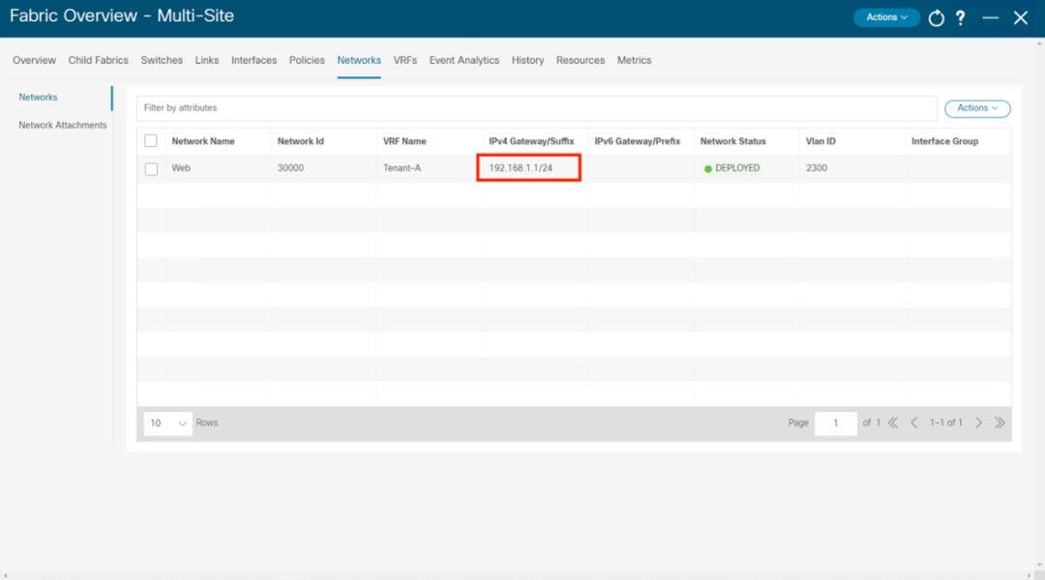Screen dimensions: 1045x580
Task: Switch to the Switches tab
Action: (x=162, y=60)
